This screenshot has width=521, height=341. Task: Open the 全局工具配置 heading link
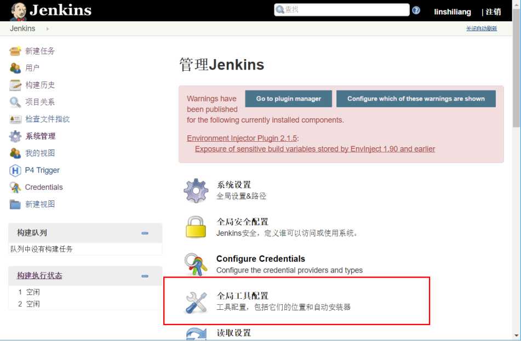pyautogui.click(x=242, y=296)
